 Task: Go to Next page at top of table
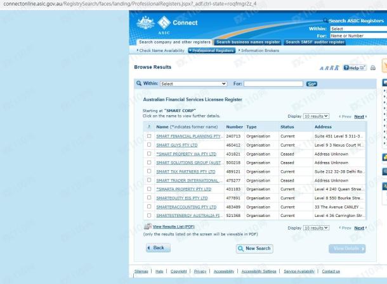359,116
